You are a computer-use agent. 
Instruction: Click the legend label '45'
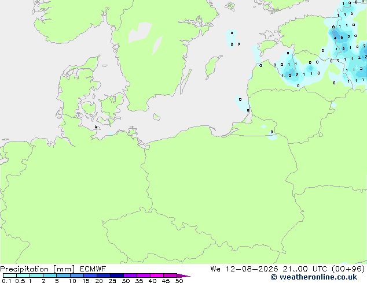166,281
